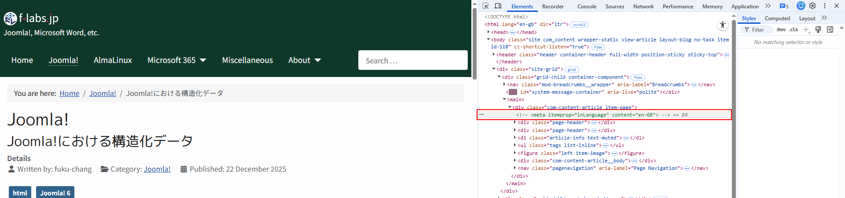Open the Microsoft 365 dropdown menu
This screenshot has height=198, width=845.
[176, 60]
